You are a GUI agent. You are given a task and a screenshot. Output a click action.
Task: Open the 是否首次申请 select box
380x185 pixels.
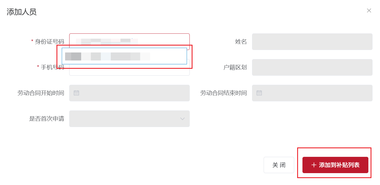(129, 119)
